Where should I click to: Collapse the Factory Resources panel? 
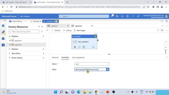(x=42, y=27)
